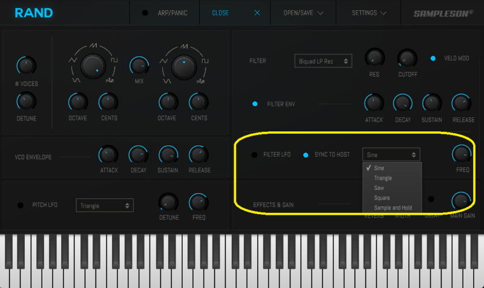Click the Sampleson logo
The width and height of the screenshot is (484, 288).
pyautogui.click(x=444, y=13)
